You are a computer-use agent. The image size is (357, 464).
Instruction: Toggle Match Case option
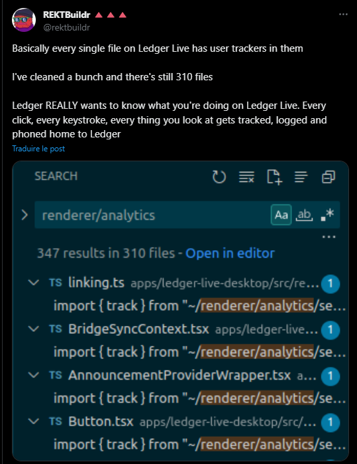pyautogui.click(x=281, y=215)
